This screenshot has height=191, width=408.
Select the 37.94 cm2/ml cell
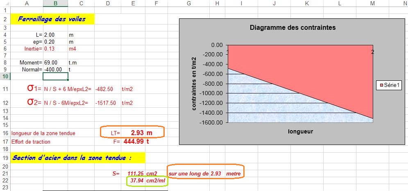pos(147,181)
